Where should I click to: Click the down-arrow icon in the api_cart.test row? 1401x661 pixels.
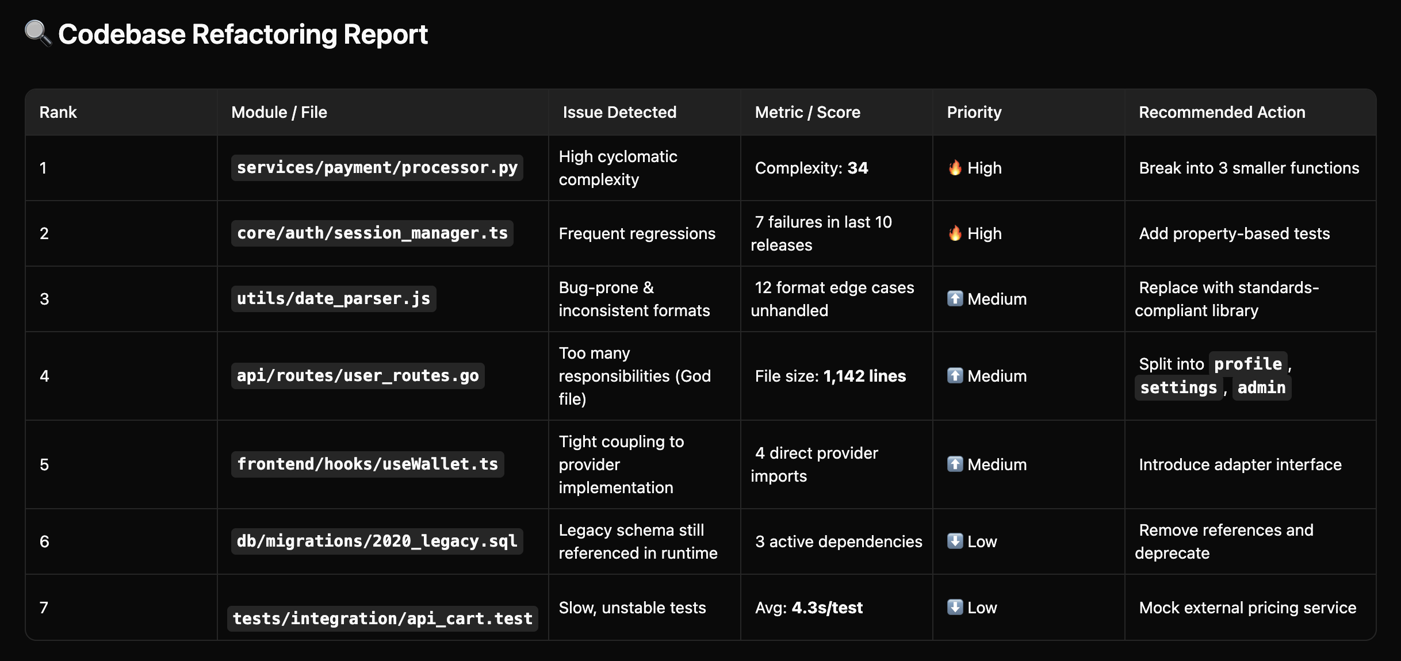click(x=955, y=608)
